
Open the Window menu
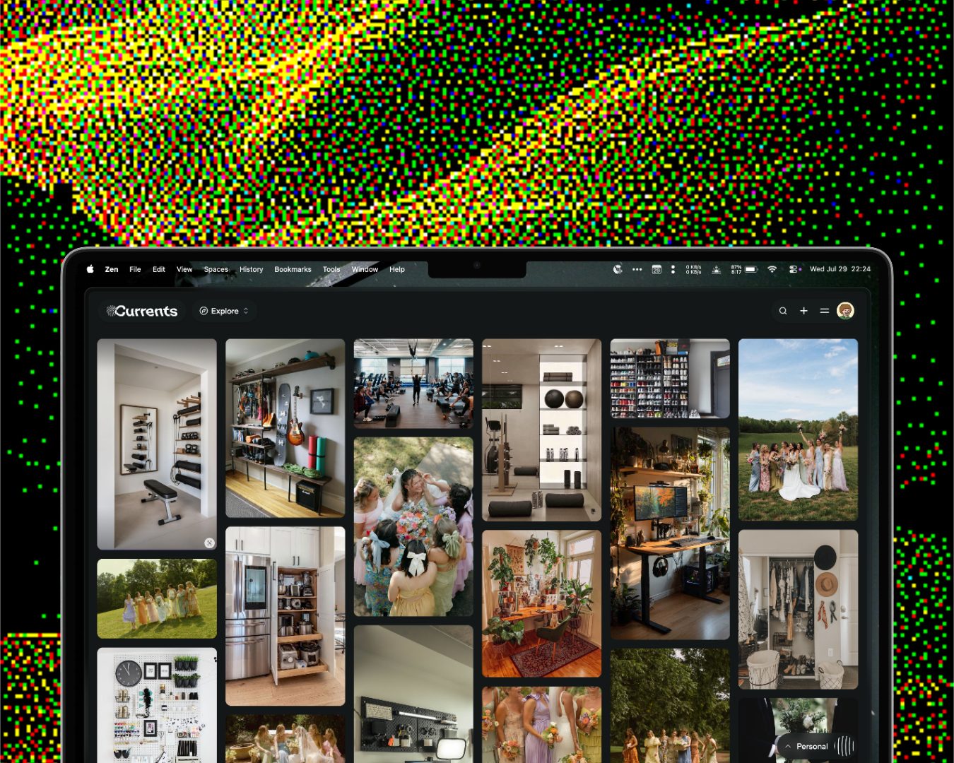(x=365, y=269)
